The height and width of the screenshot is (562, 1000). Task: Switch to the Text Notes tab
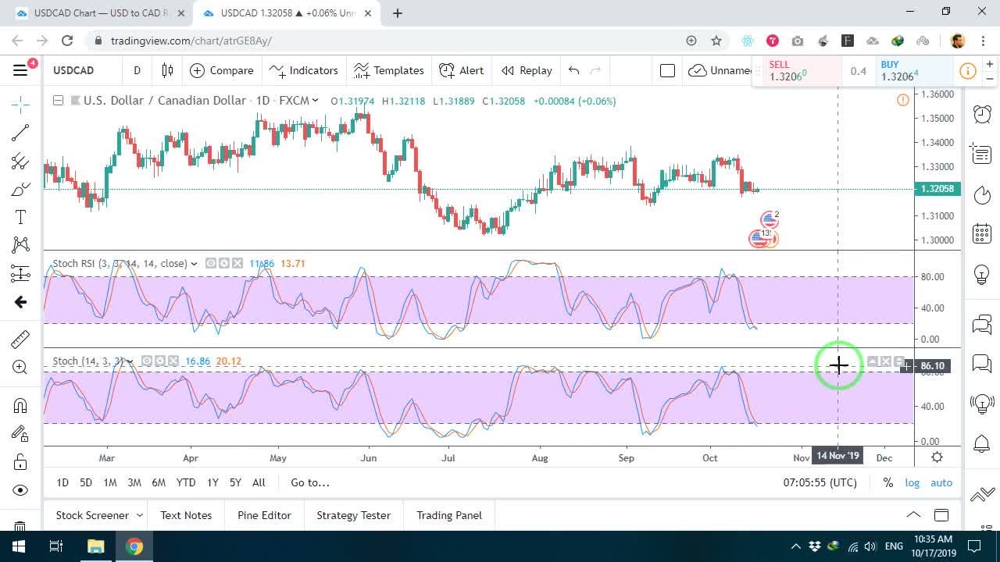point(186,515)
